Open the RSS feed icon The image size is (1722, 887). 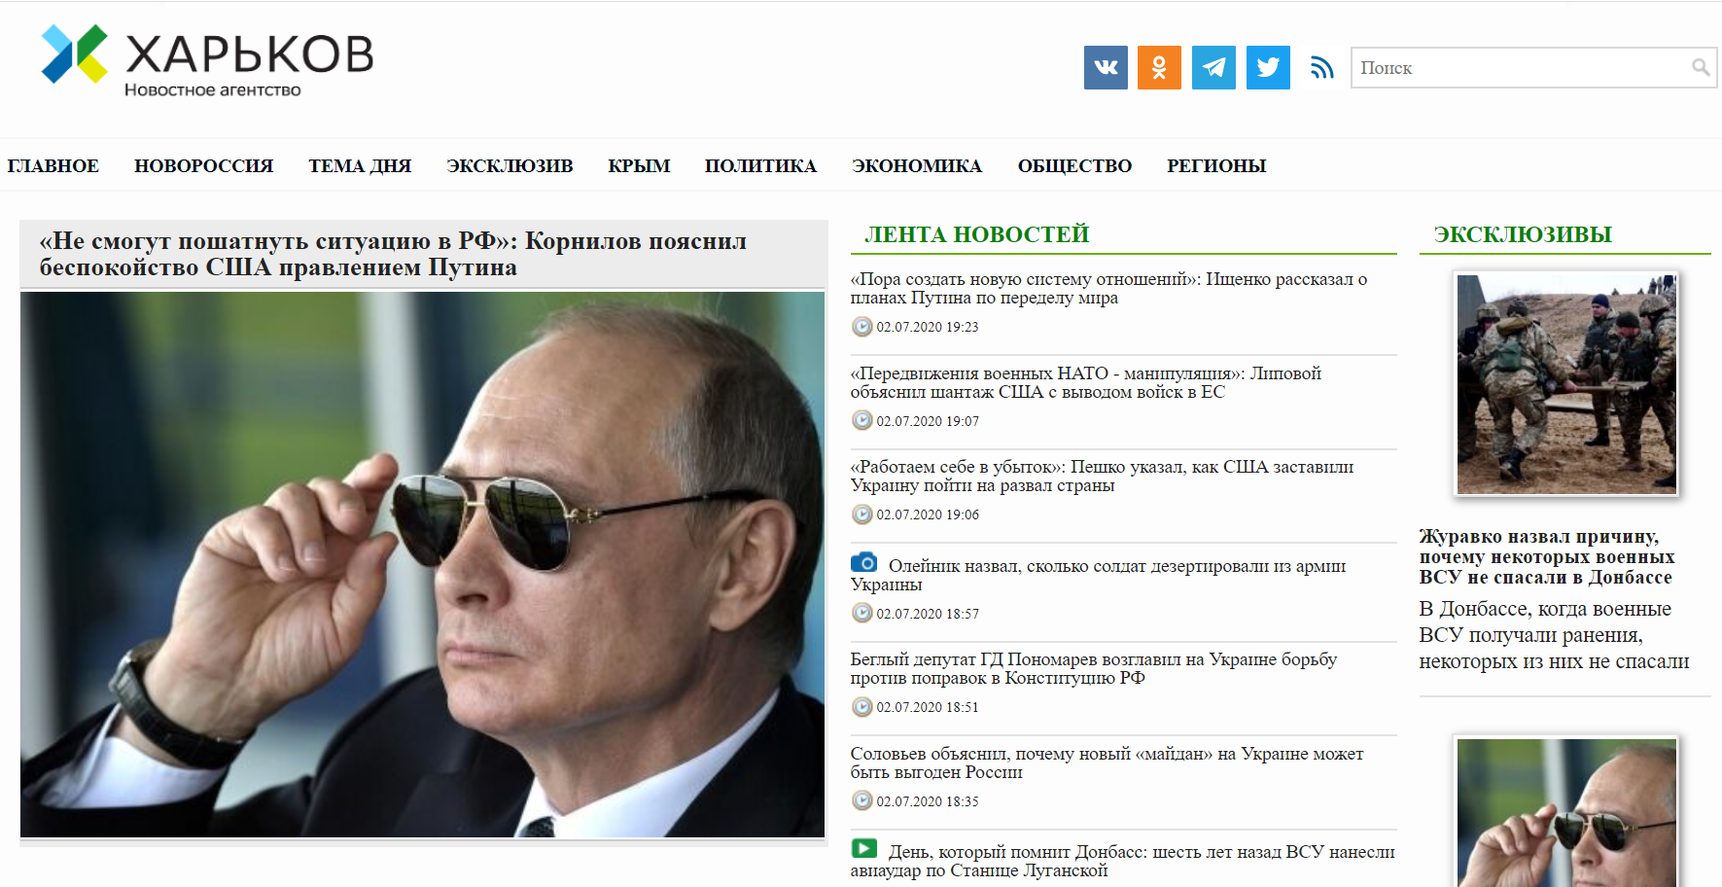(1321, 67)
